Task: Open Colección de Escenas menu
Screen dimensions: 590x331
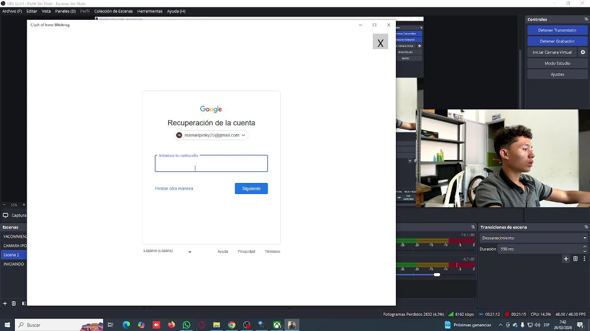Action: [x=113, y=11]
